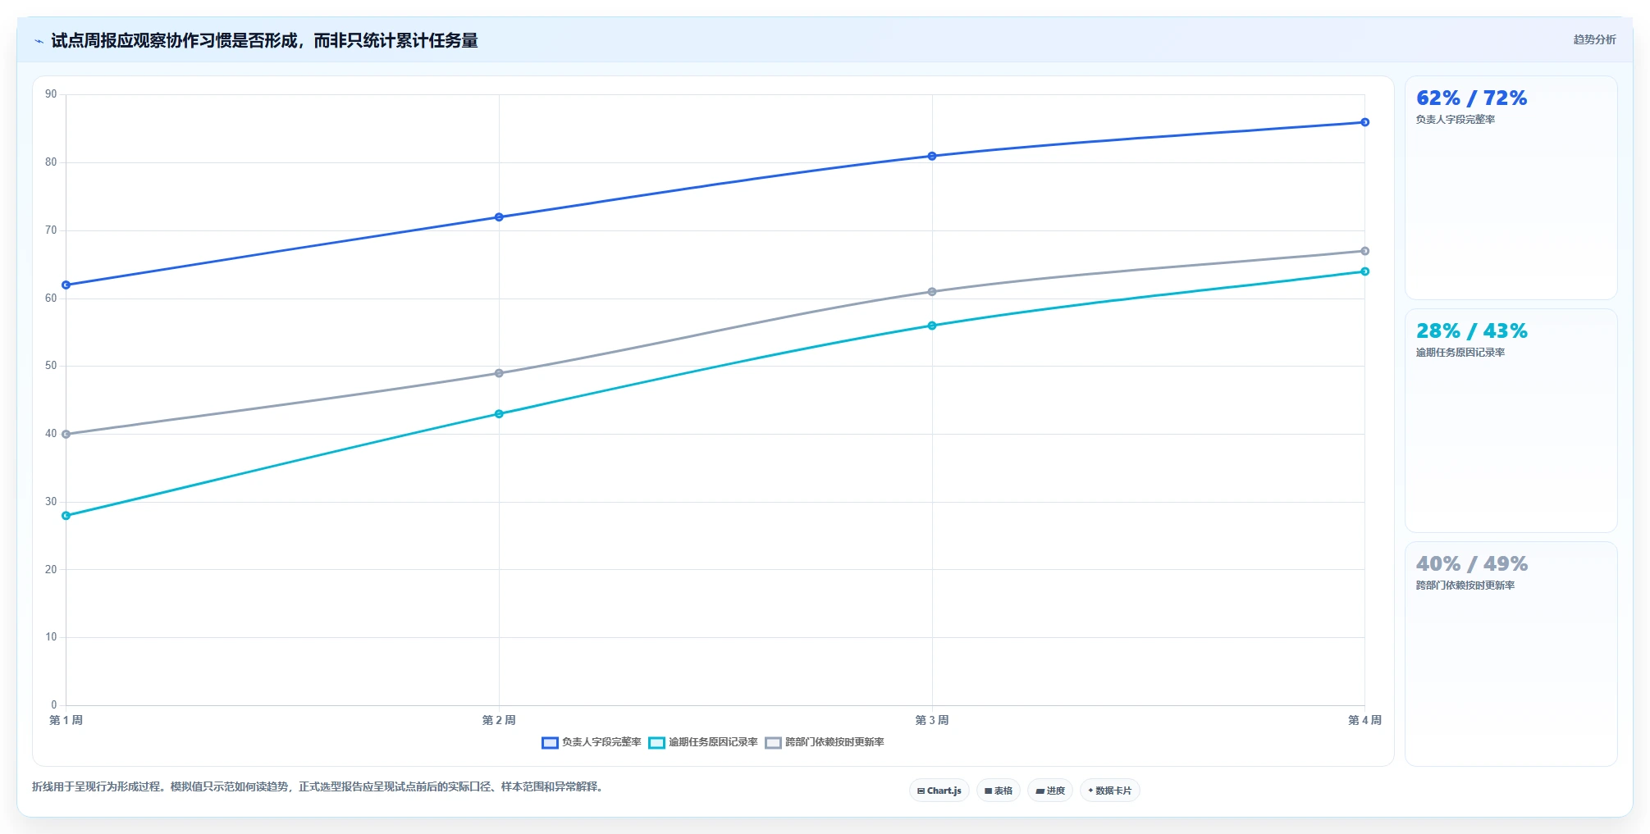Click the 62% / 72% stat card value

point(1471,98)
